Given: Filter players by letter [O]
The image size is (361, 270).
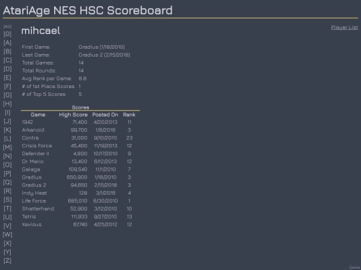Looking at the screenshot, I should (7, 165).
